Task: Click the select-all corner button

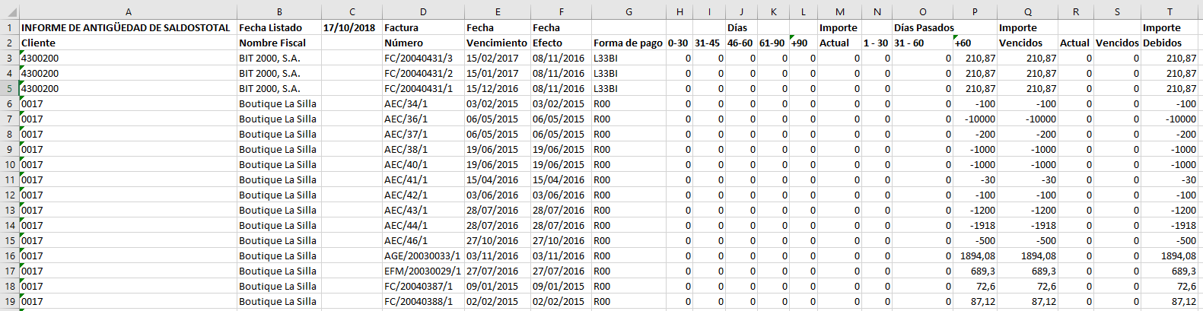Action: [9, 11]
